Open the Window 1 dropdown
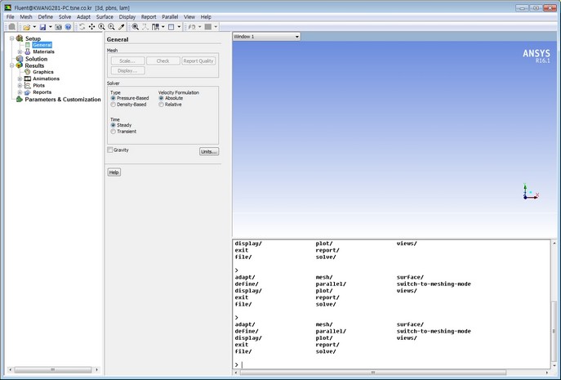The width and height of the screenshot is (561, 380). pyautogui.click(x=265, y=37)
